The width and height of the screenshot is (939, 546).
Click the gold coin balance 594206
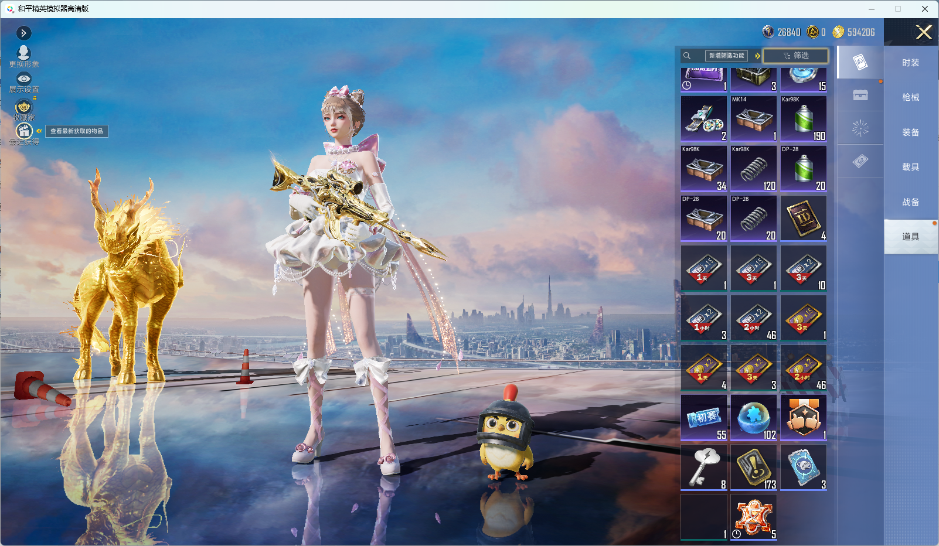point(854,32)
